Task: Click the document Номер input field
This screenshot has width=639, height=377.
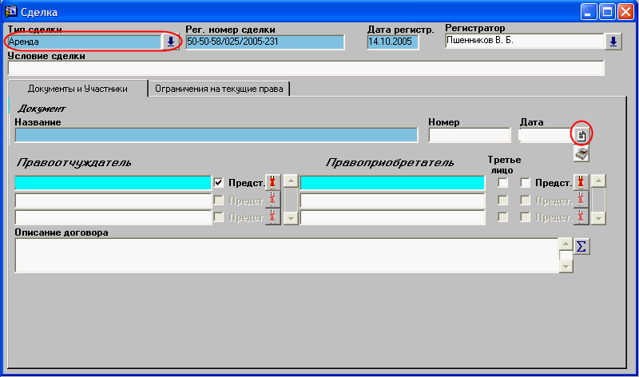Action: pos(470,135)
